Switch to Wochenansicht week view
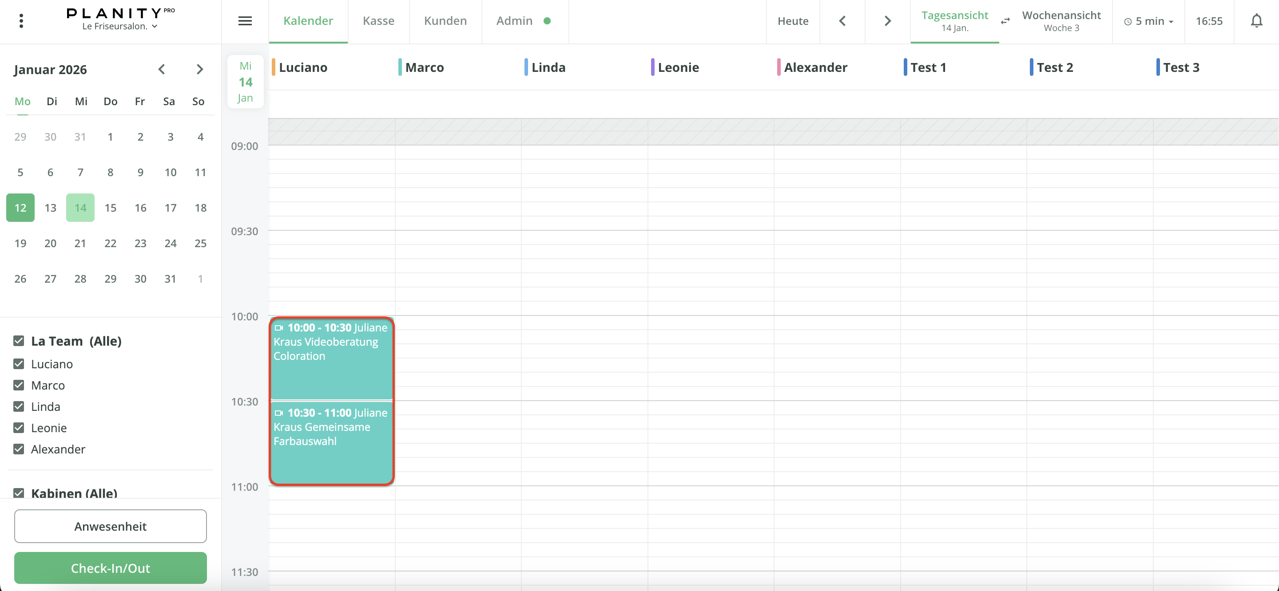 pos(1061,21)
